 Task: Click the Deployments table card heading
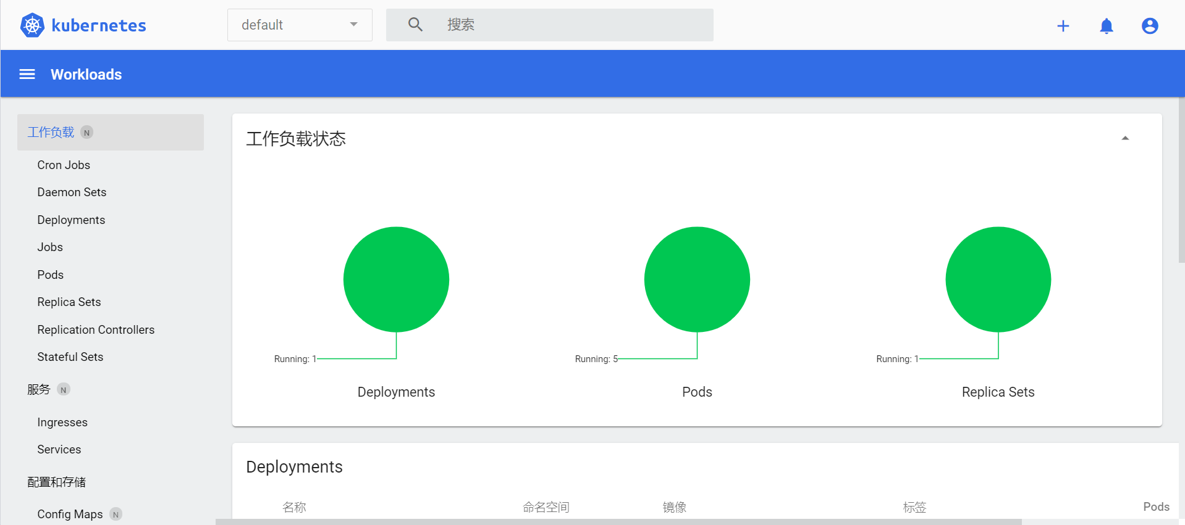pyautogui.click(x=294, y=467)
